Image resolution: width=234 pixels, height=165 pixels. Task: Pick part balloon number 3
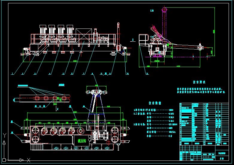[35, 73]
